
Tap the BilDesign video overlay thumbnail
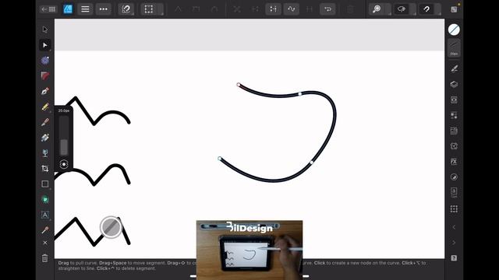pos(249,250)
